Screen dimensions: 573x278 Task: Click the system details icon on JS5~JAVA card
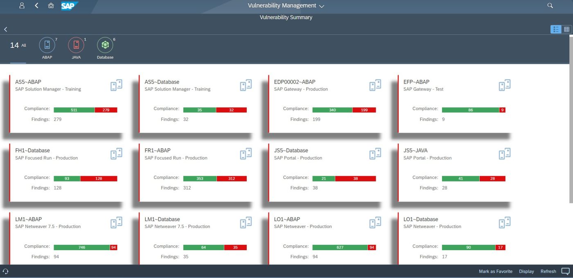pyautogui.click(x=504, y=154)
